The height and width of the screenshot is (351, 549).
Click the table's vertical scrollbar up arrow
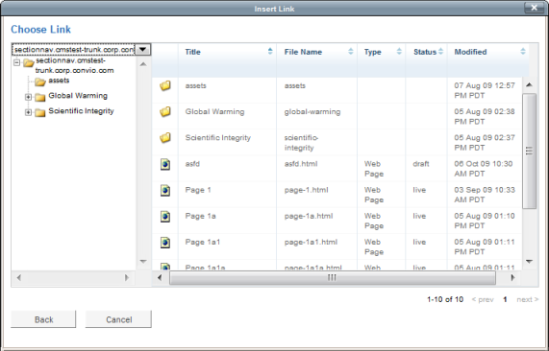click(530, 84)
